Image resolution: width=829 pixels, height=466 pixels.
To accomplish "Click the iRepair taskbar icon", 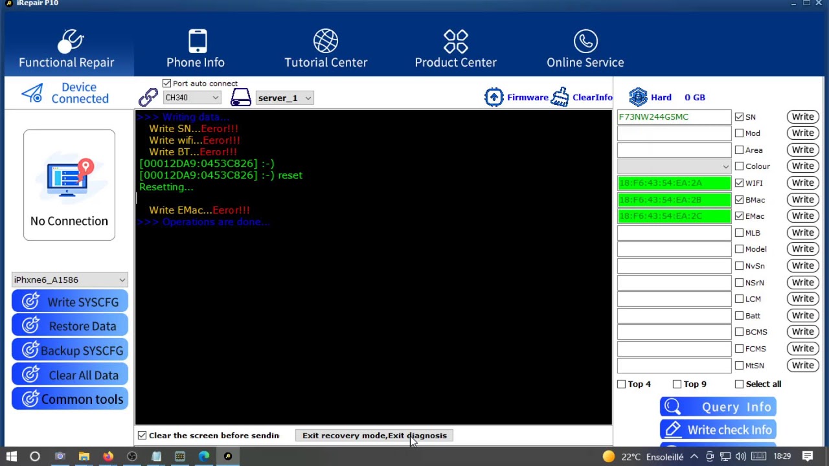I will click(x=228, y=456).
